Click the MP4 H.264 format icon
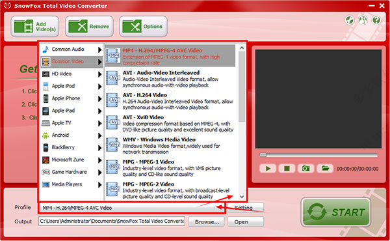The height and width of the screenshot is (241, 390). tap(113, 55)
